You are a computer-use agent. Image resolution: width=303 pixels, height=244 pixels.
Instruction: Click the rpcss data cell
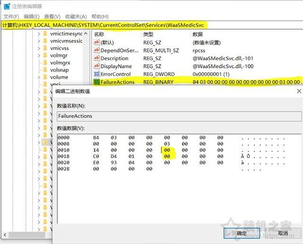point(199,51)
